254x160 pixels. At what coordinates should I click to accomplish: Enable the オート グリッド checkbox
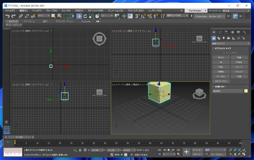[224, 53]
